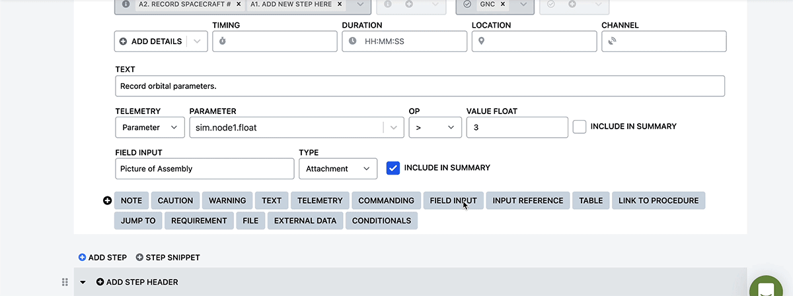Remove the A2. RECORD SPACECRAFT tag
The image size is (793, 296).
pyautogui.click(x=239, y=4)
